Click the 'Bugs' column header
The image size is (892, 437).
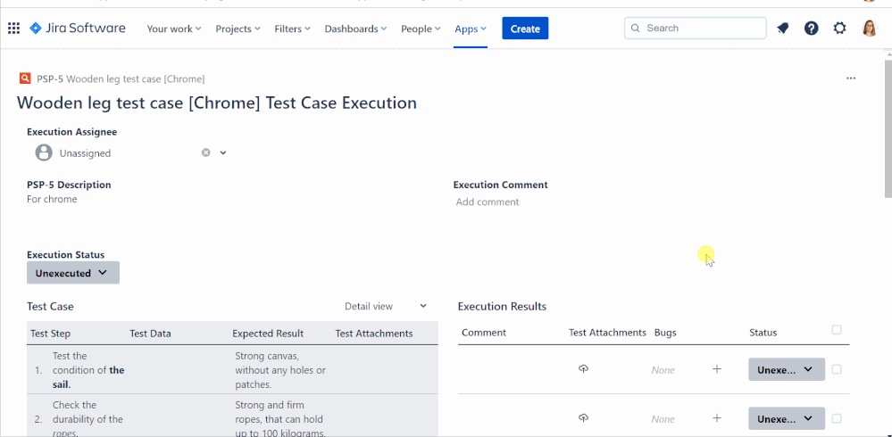point(665,333)
